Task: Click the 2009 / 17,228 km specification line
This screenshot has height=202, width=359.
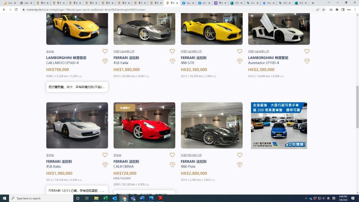Action: coord(64,76)
